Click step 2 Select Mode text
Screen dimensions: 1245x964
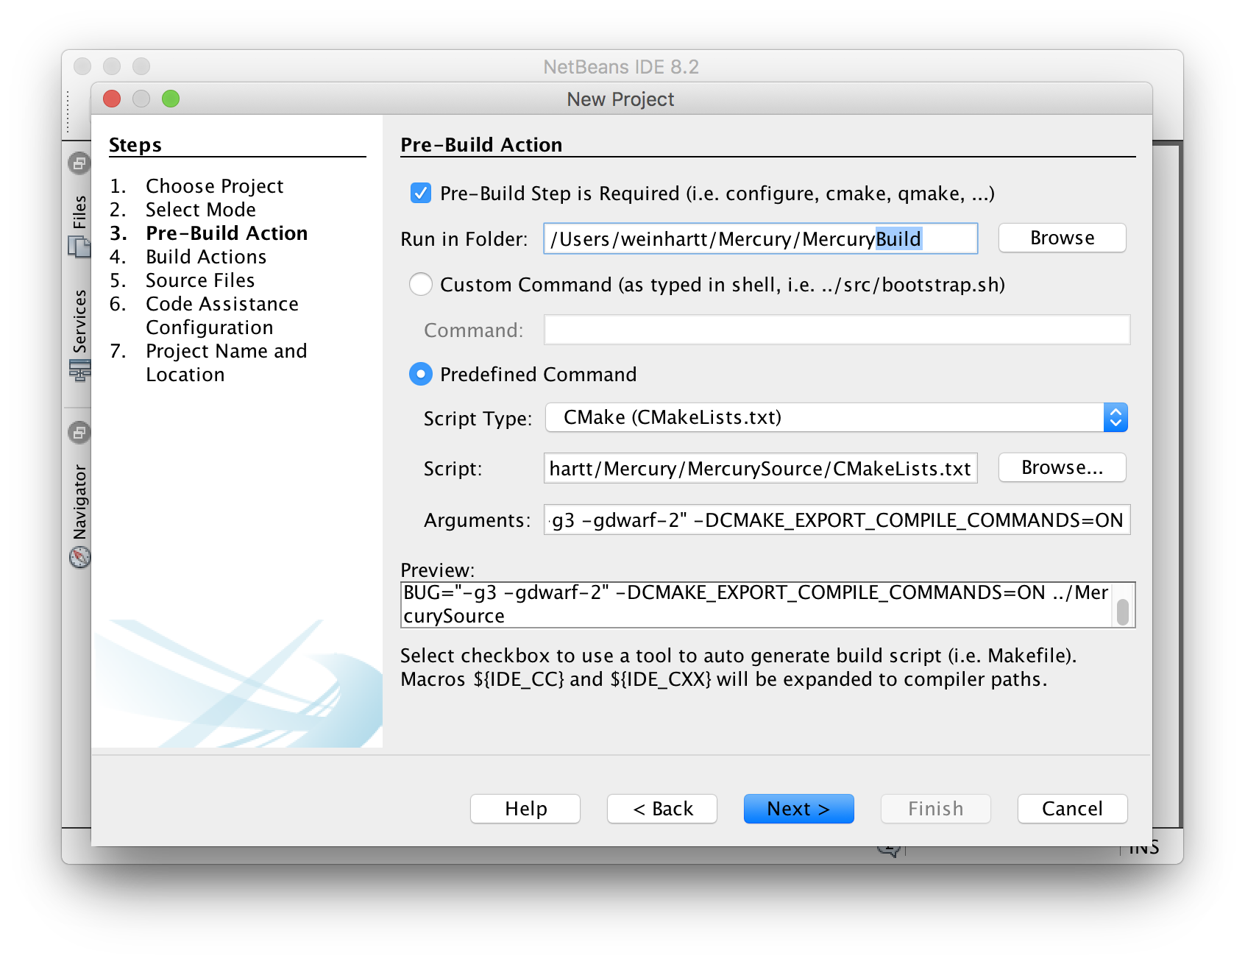[200, 210]
